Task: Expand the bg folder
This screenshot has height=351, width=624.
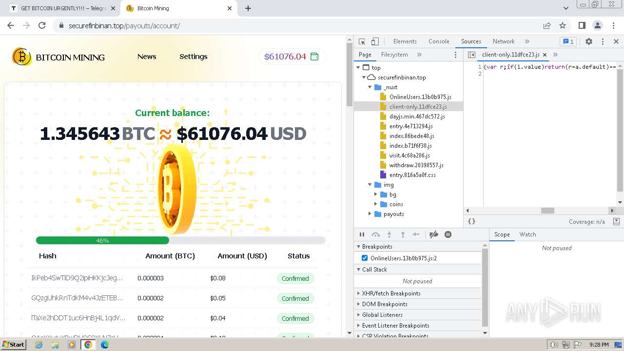Action: click(x=375, y=195)
